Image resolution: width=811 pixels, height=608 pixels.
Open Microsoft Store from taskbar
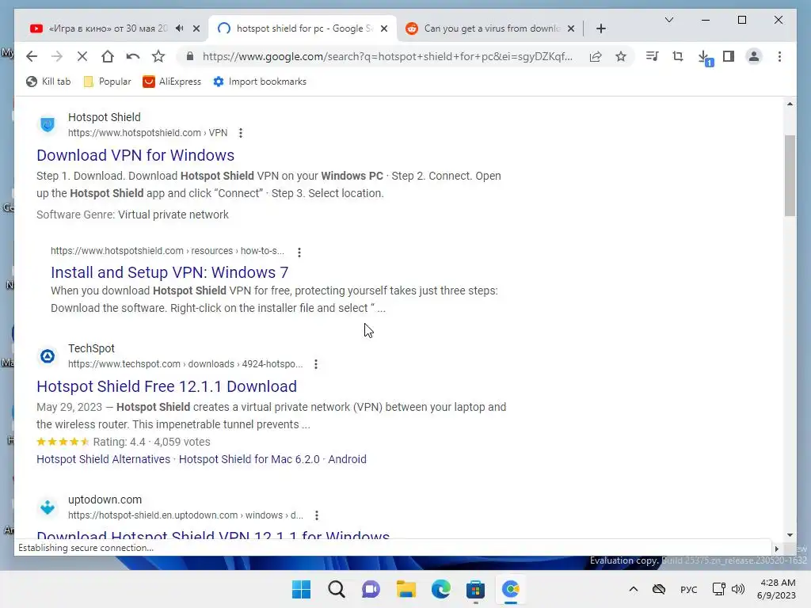point(475,589)
